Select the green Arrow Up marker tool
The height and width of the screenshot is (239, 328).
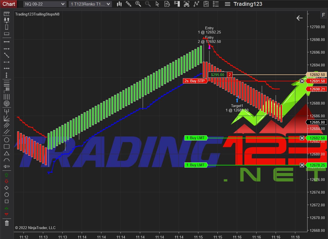coord(7,175)
